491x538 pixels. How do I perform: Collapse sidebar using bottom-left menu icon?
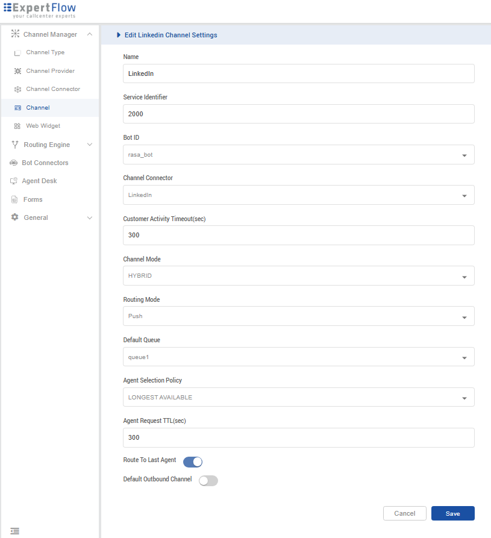(14, 531)
